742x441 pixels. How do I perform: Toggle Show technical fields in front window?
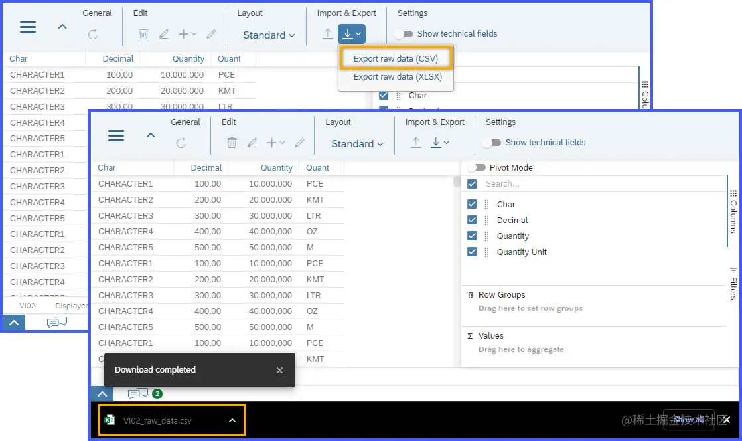pos(492,143)
